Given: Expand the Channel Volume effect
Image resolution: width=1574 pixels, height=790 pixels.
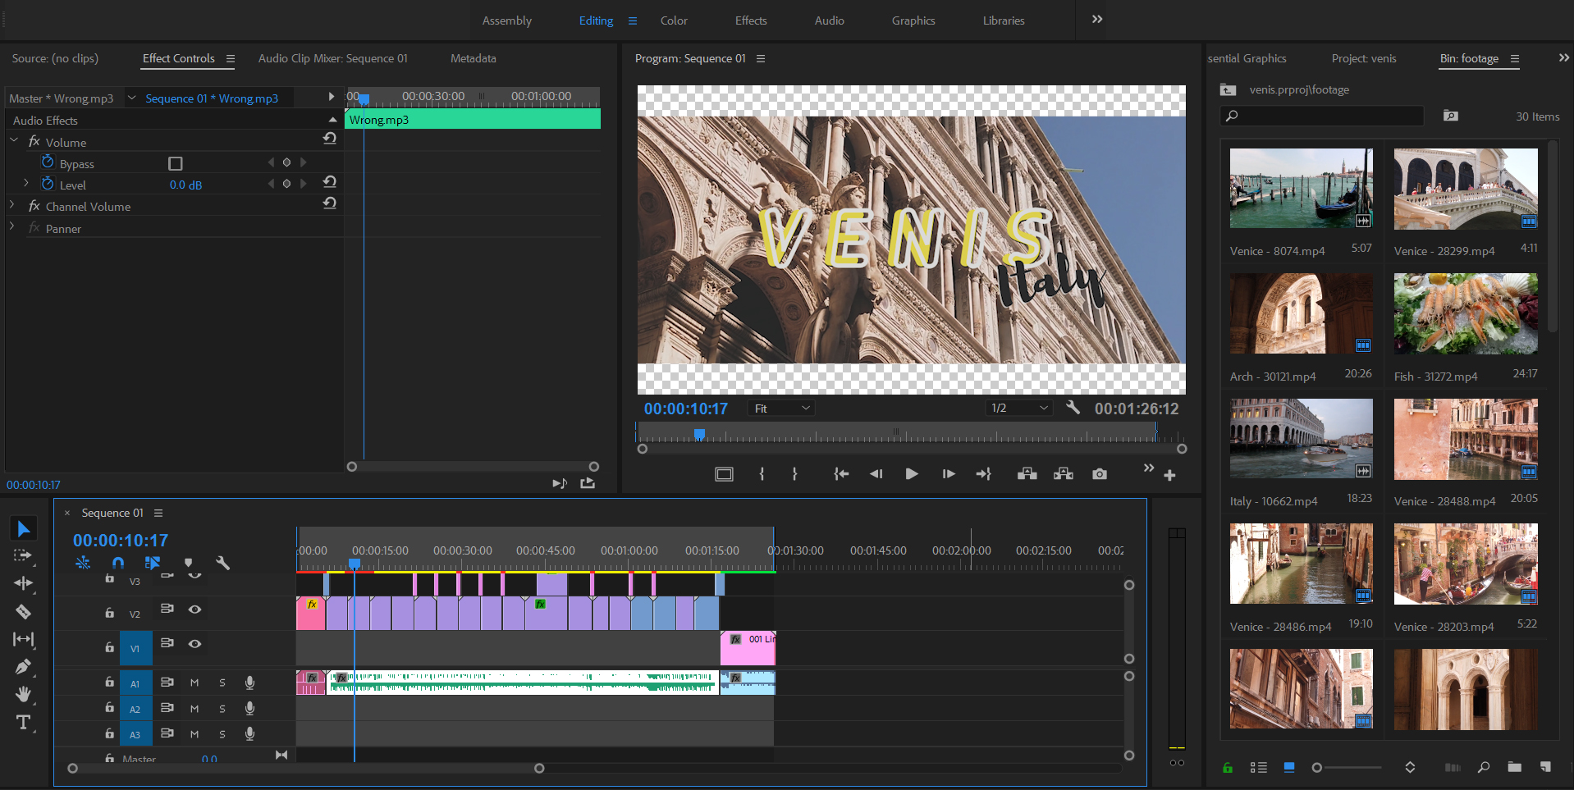Looking at the screenshot, I should pos(12,206).
